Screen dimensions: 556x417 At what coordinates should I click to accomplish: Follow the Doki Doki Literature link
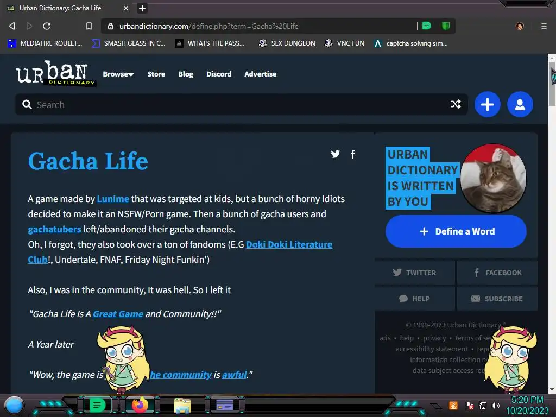click(289, 244)
